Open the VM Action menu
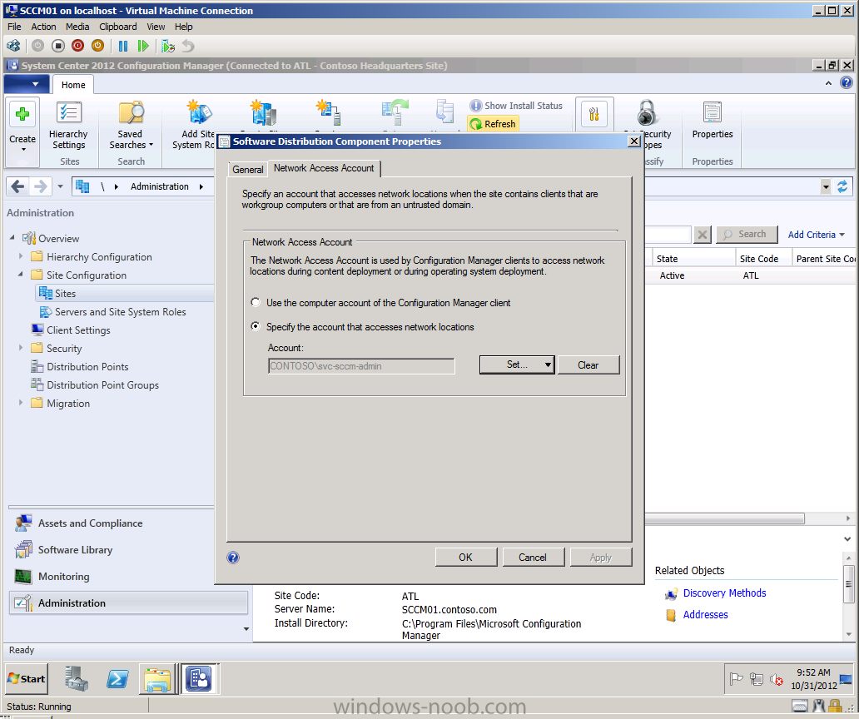859x719 pixels. (x=43, y=27)
